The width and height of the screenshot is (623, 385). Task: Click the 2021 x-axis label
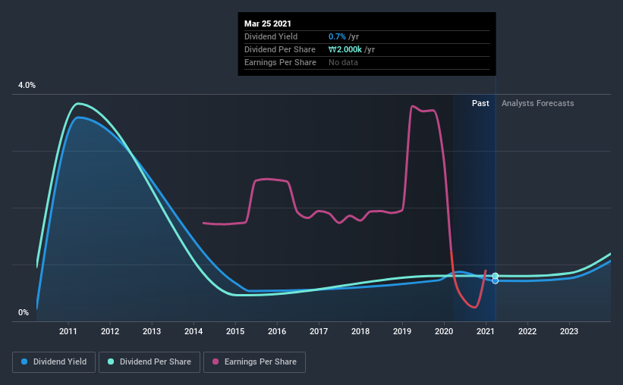point(486,331)
